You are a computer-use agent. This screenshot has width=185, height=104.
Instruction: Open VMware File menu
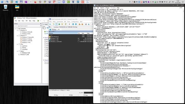(16, 21)
